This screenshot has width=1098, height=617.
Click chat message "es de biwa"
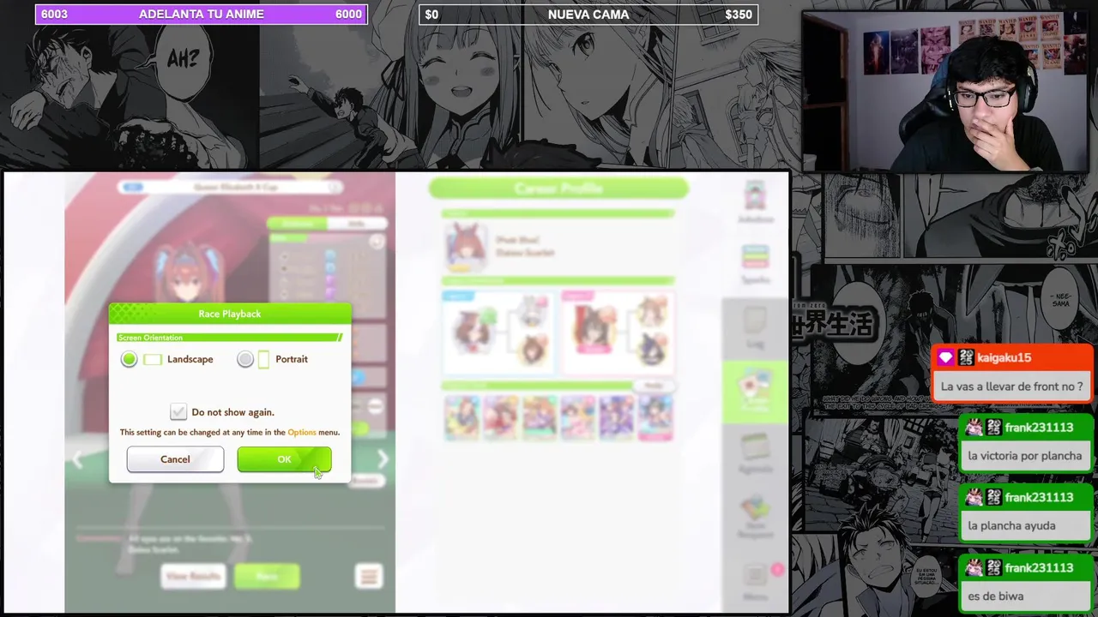click(x=995, y=596)
